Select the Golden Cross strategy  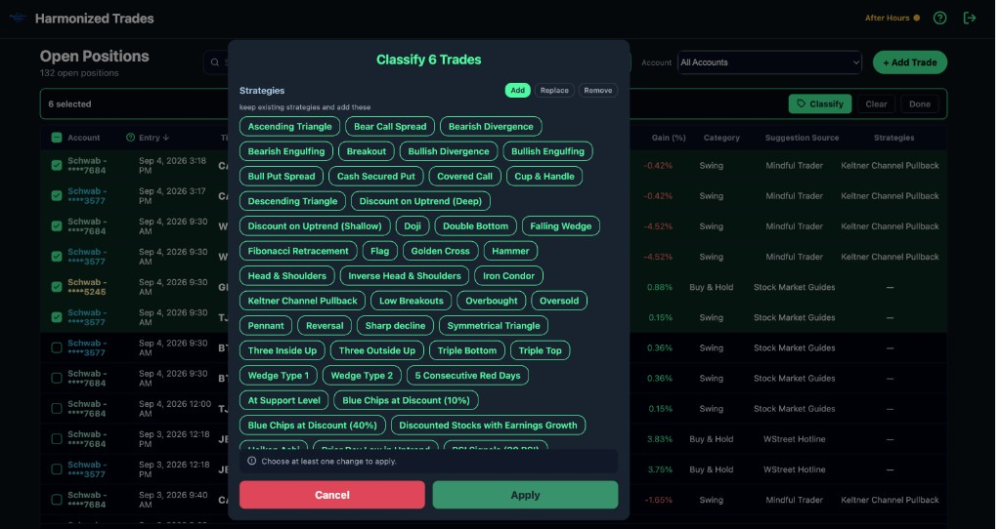pyautogui.click(x=441, y=251)
